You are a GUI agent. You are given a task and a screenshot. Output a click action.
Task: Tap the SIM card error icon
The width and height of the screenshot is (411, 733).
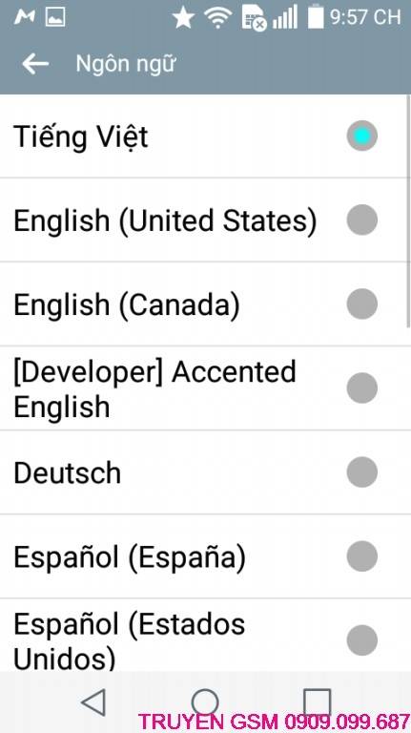pyautogui.click(x=254, y=19)
